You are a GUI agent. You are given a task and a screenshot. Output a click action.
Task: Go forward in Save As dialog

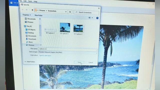(26, 10)
